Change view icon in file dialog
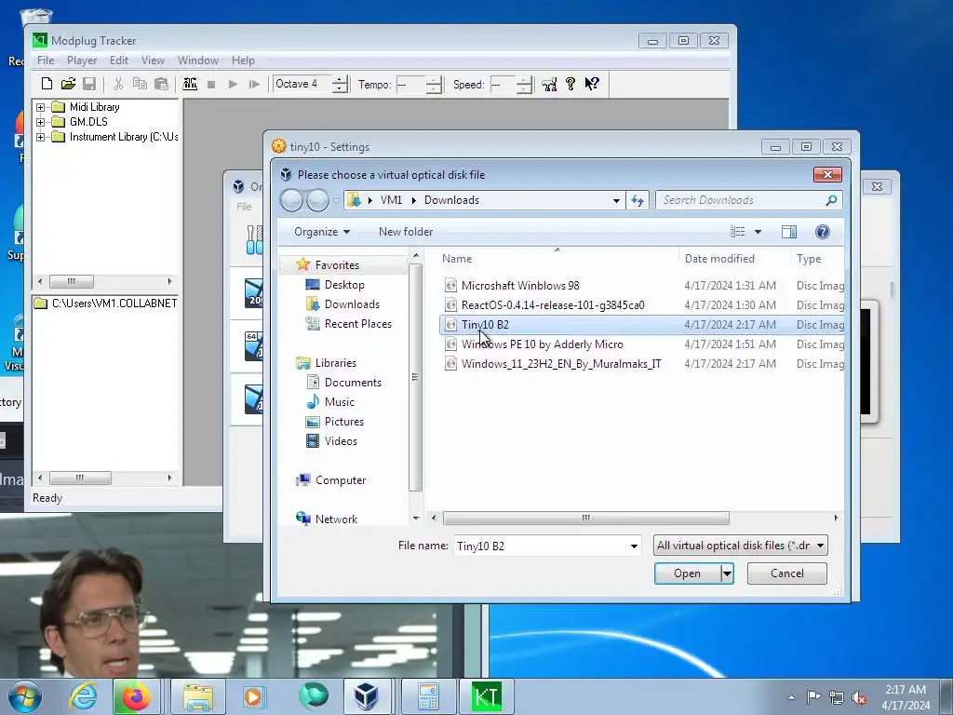 point(737,232)
